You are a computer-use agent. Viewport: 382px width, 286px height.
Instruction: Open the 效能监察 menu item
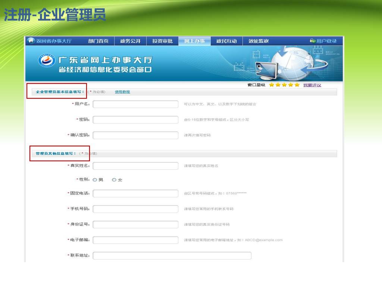point(259,41)
